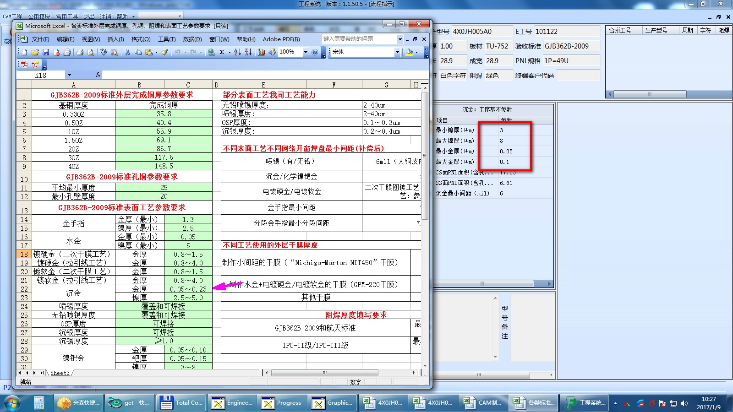Click 注销 in the 工程系统 menu bar
Image resolution: width=733 pixels, height=412 pixels.
pyautogui.click(x=105, y=16)
